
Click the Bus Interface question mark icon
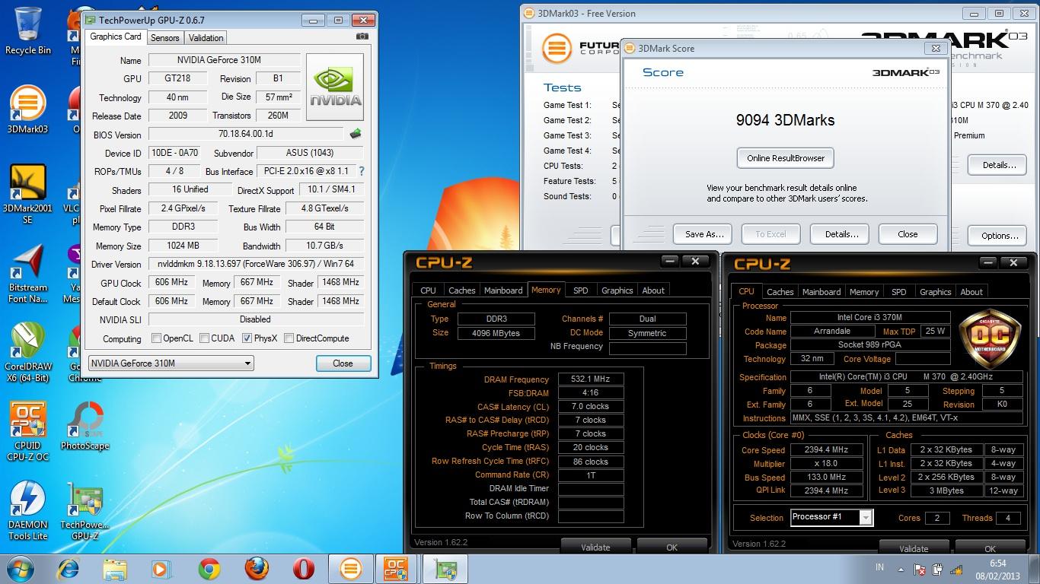pyautogui.click(x=361, y=171)
